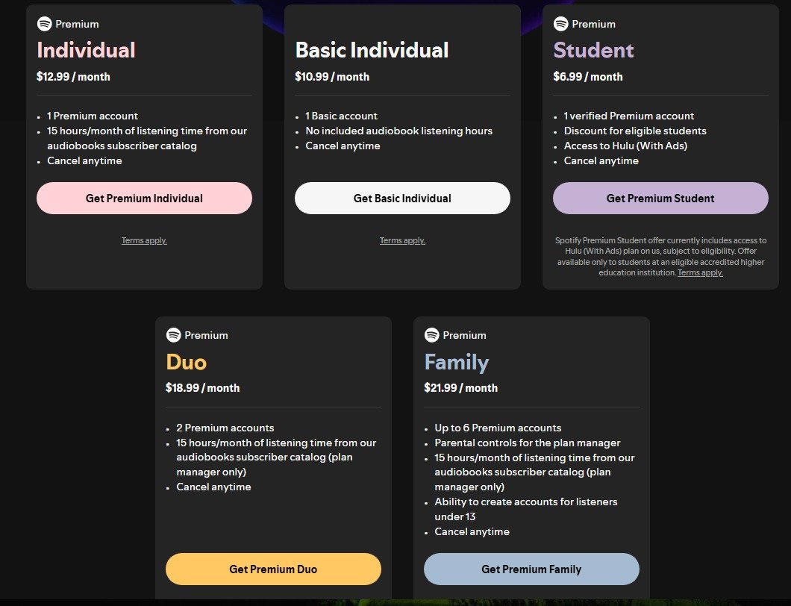Open Terms apply link under Basic Individual
791x606 pixels.
click(x=402, y=241)
